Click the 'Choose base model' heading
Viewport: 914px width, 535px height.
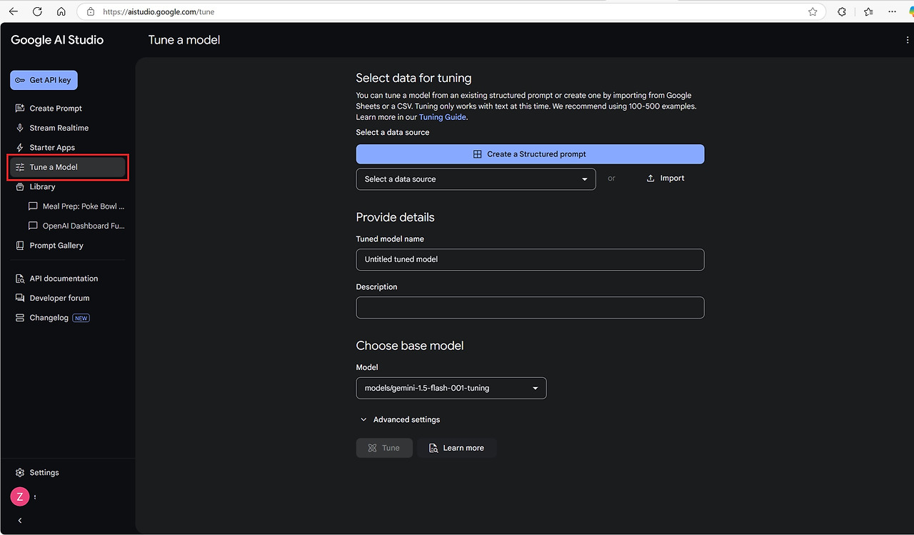(410, 346)
